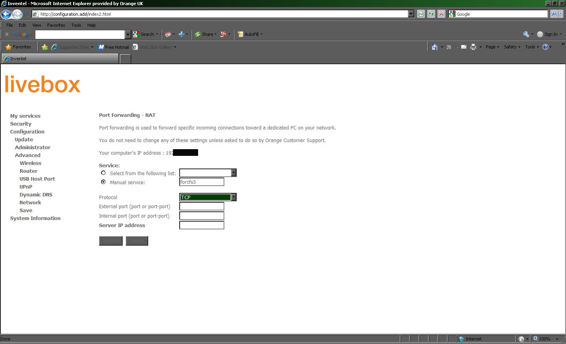Click the Compatibility View icon
Viewport: 566px width, 344px height.
tap(421, 14)
